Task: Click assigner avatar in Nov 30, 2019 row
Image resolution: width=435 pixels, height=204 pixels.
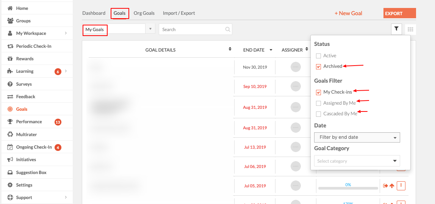Action: point(296,67)
